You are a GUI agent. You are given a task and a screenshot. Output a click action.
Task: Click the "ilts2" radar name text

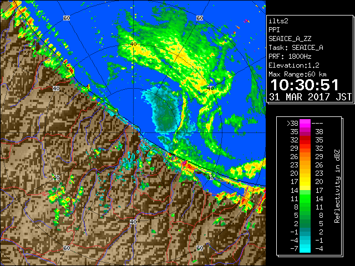278,21
